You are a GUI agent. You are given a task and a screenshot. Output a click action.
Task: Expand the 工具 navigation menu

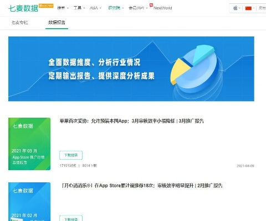(x=79, y=8)
